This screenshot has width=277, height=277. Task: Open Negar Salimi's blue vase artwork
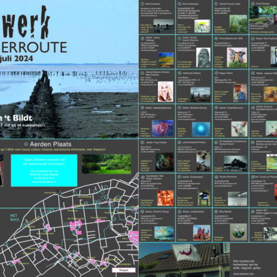[240, 93]
